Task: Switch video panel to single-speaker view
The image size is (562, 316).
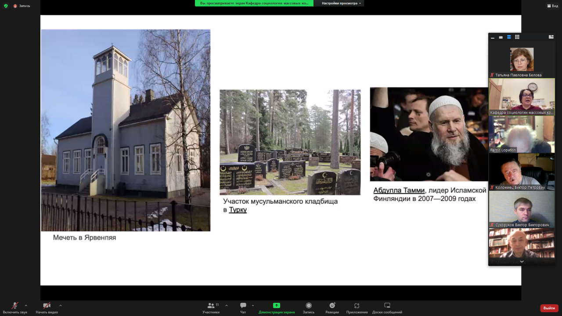Action: pyautogui.click(x=501, y=37)
